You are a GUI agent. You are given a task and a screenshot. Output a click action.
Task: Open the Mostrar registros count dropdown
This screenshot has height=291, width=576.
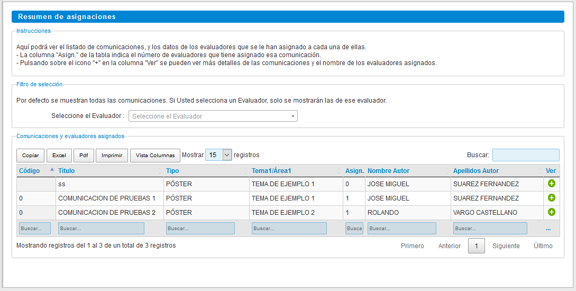coord(218,155)
